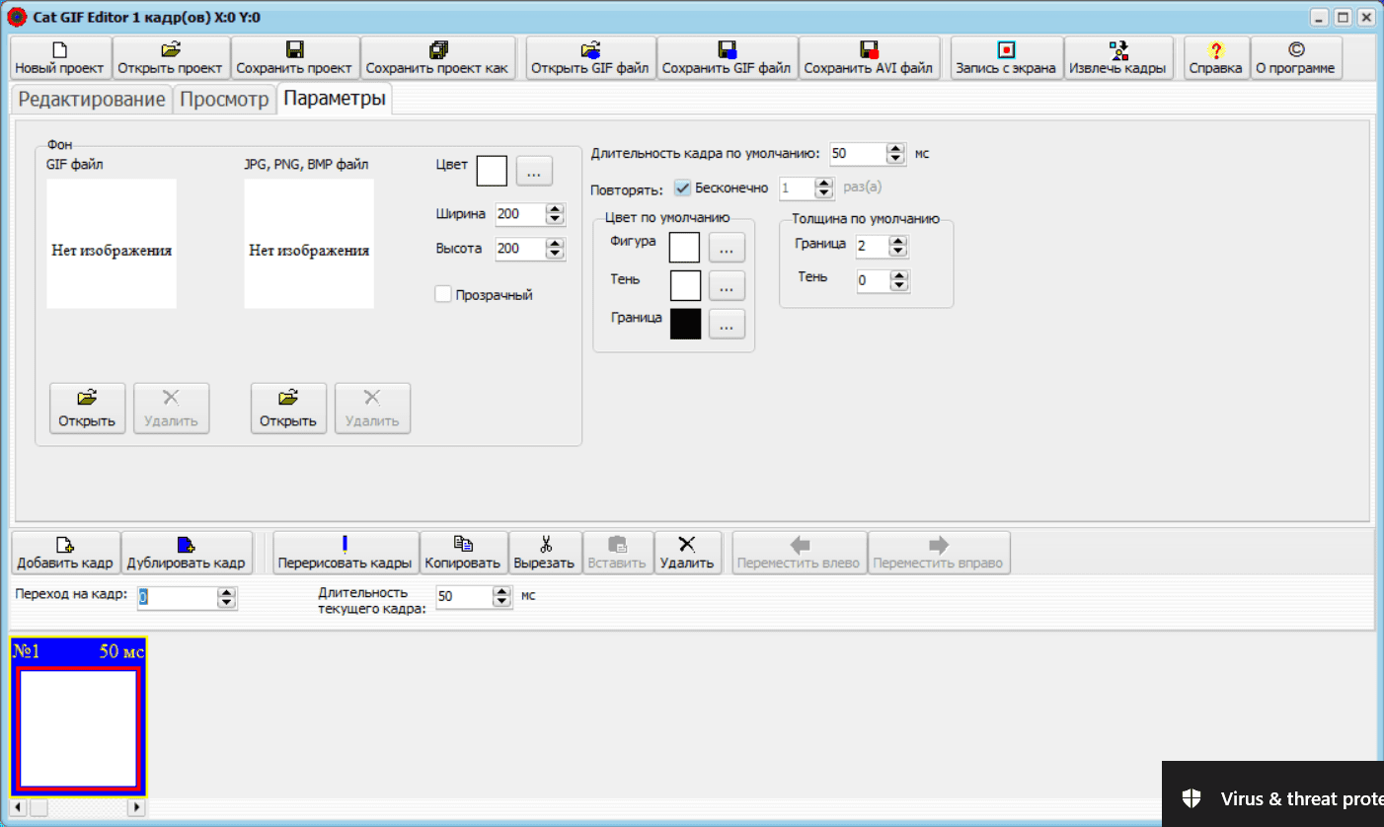Click the Длительность текущего кадра field

coord(465,597)
